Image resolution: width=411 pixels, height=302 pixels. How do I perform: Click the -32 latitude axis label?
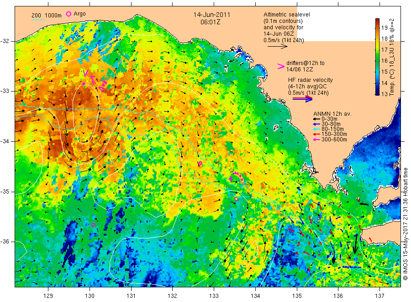coord(5,41)
